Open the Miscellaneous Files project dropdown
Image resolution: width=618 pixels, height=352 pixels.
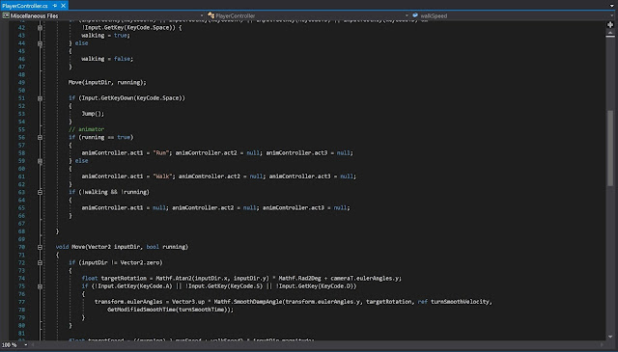[x=202, y=15]
